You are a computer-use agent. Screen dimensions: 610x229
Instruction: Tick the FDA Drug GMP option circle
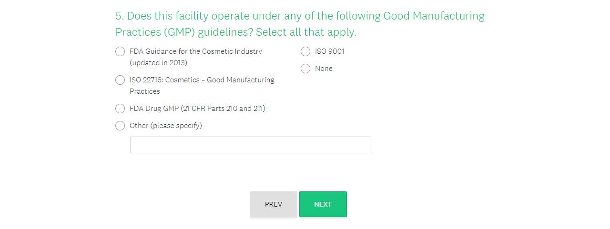[x=120, y=109]
